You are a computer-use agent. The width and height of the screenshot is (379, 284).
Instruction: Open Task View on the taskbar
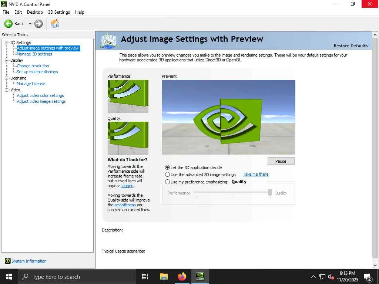pos(145,277)
